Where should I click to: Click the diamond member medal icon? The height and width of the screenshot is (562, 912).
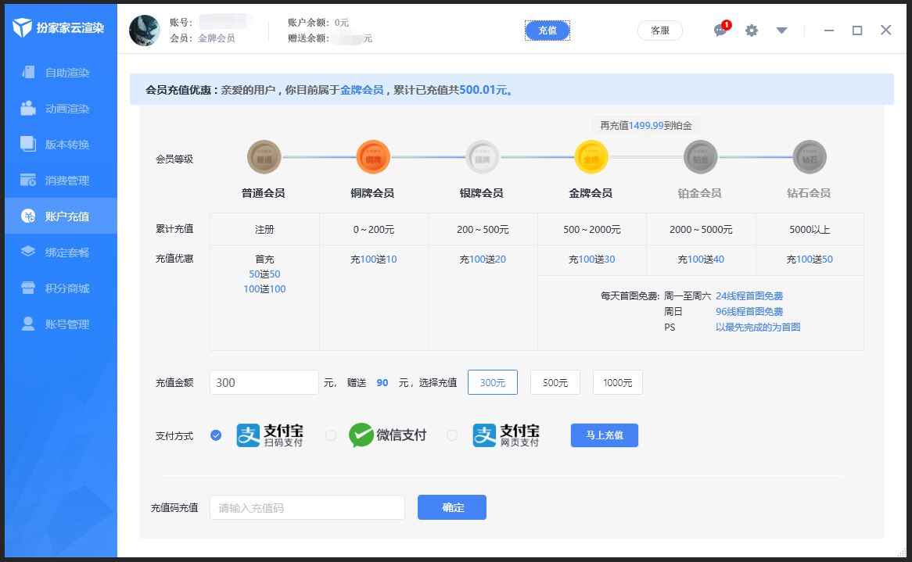click(x=810, y=157)
